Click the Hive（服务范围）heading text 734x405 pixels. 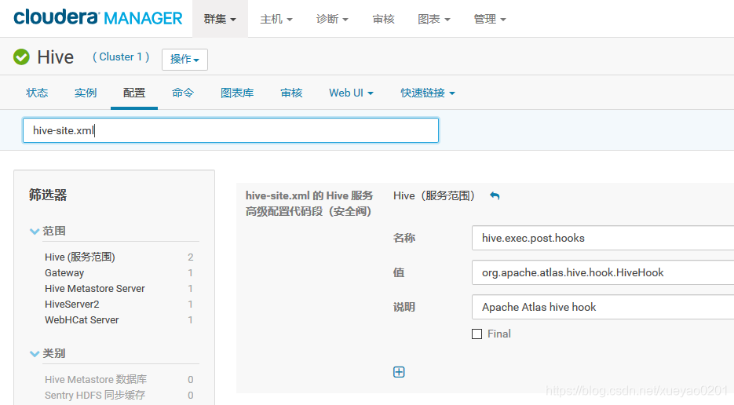click(434, 195)
